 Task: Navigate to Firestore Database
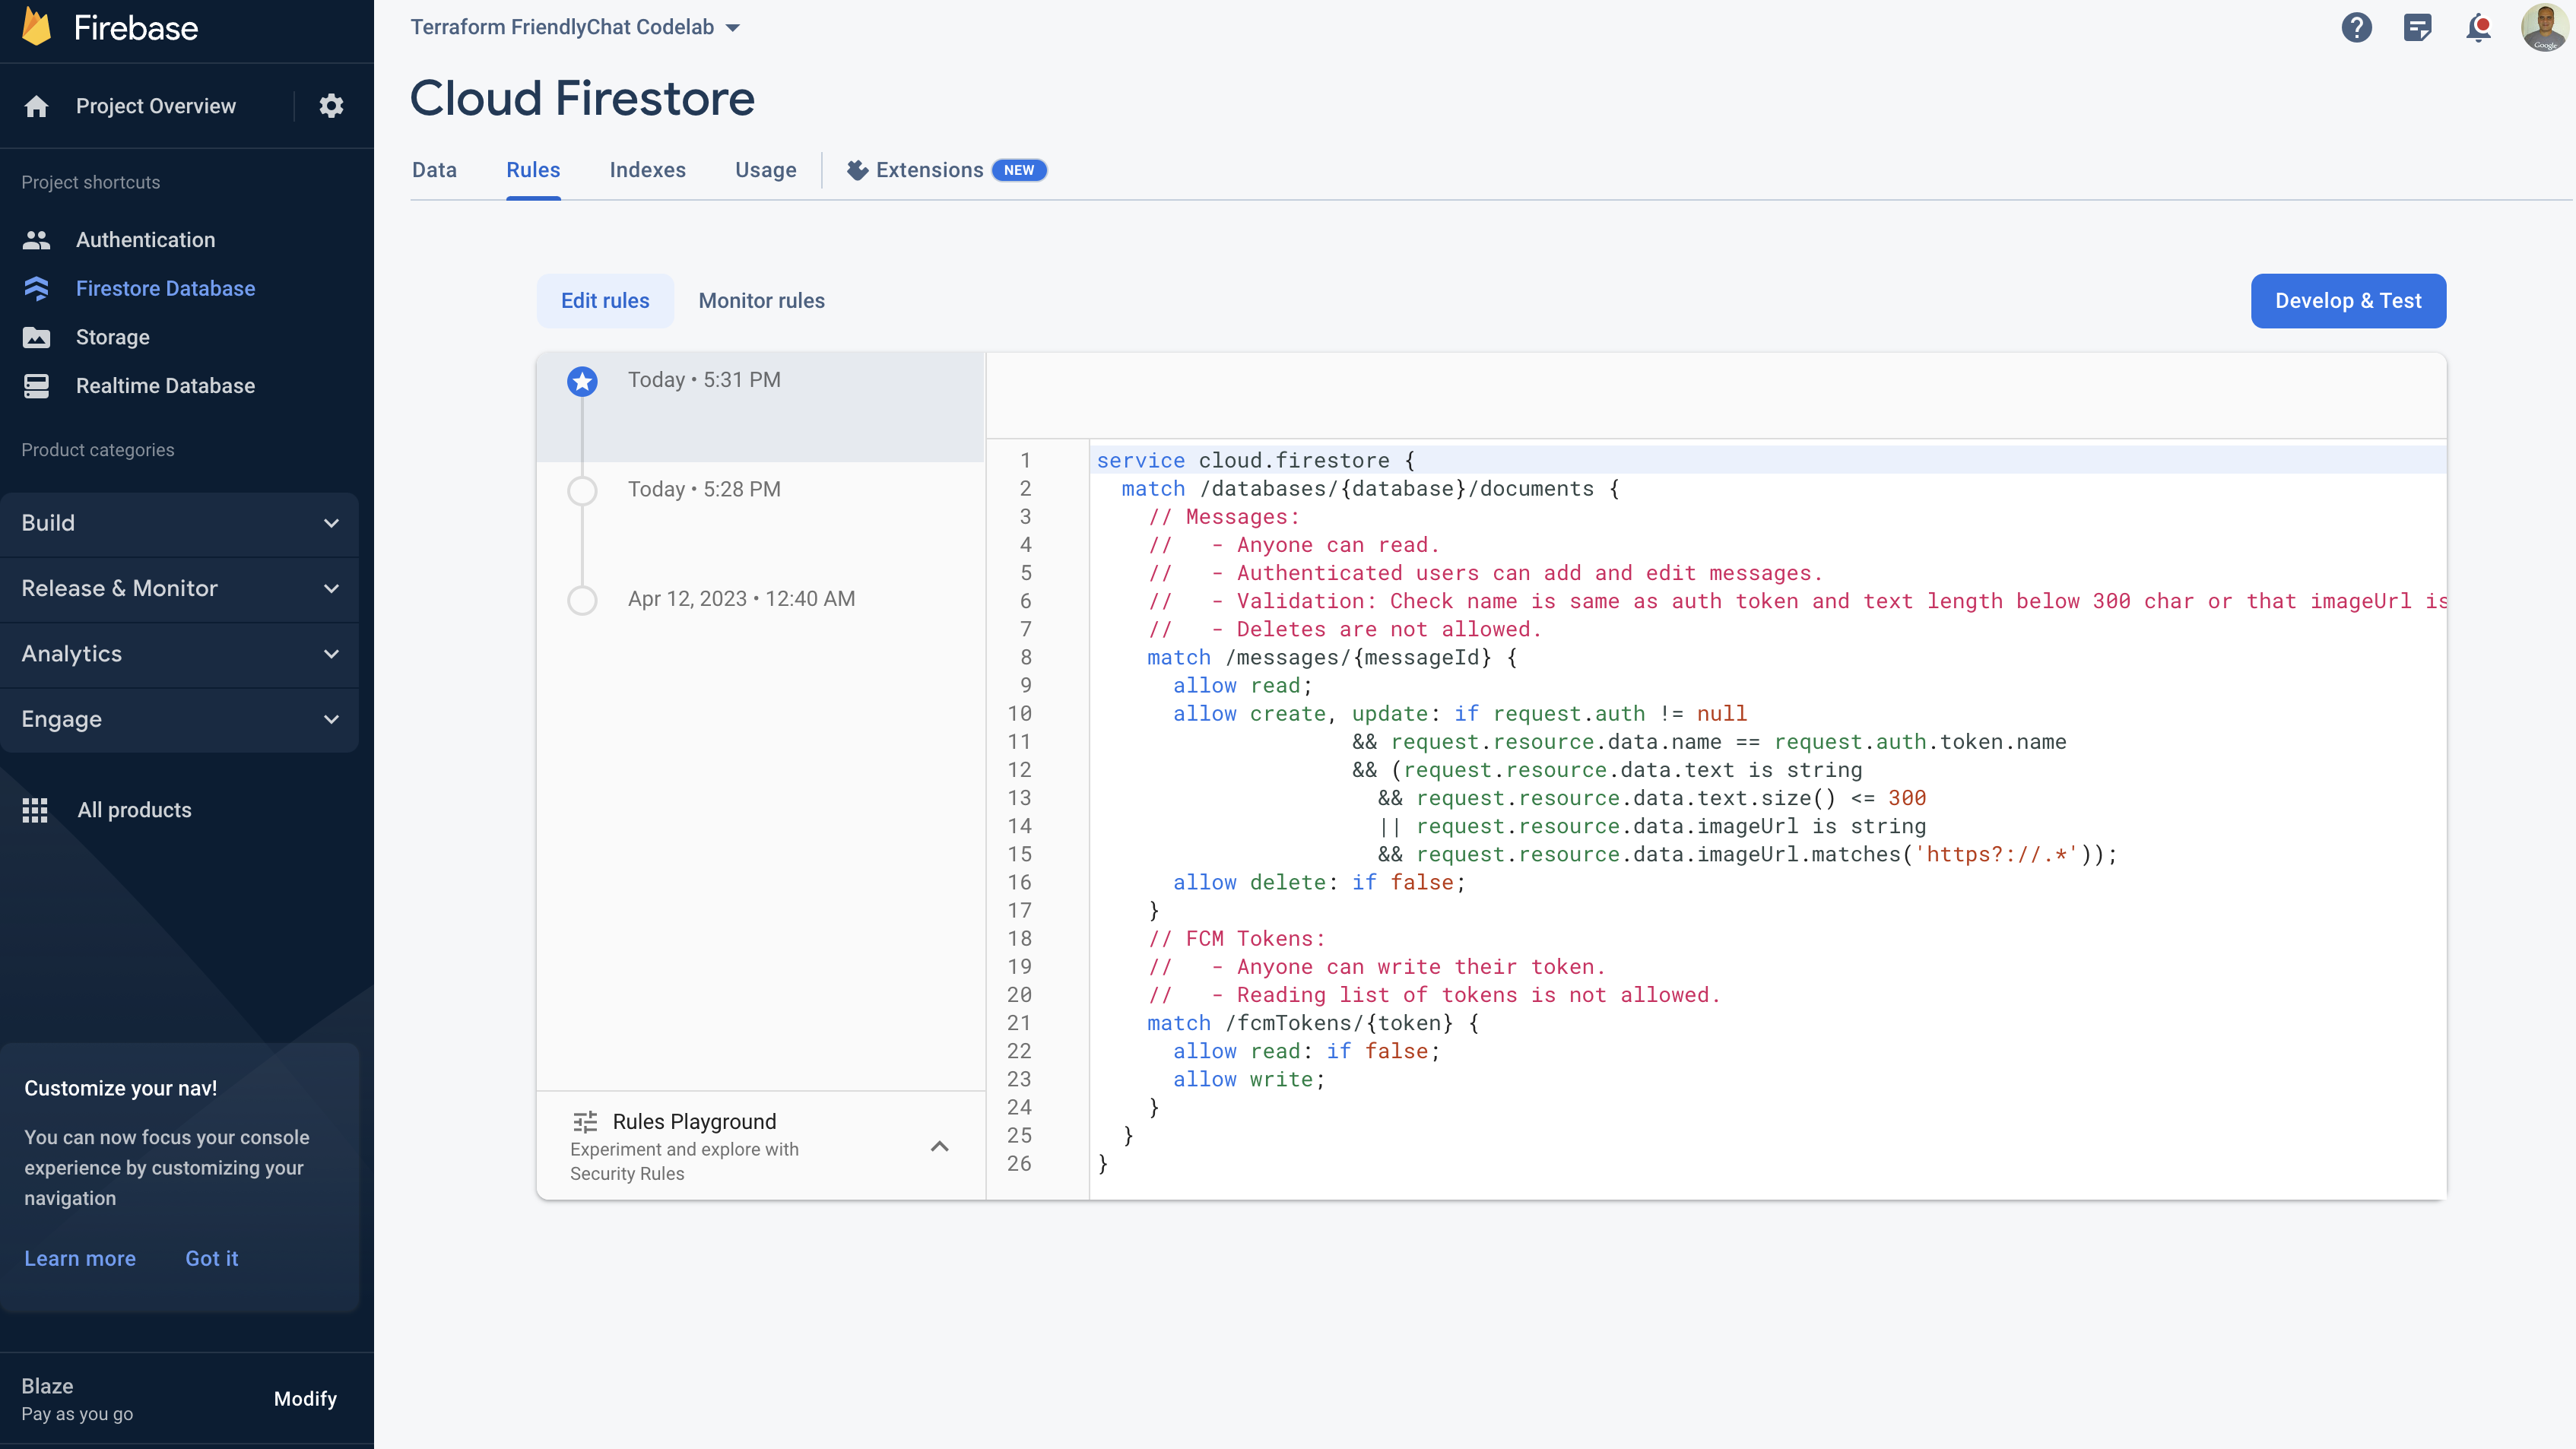[164, 287]
